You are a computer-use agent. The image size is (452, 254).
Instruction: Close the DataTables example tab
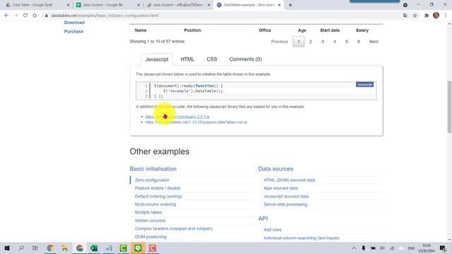[279, 5]
